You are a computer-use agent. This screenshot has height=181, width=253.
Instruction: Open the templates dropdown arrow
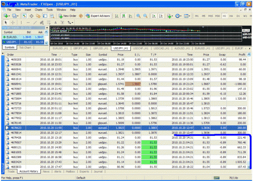click(189, 16)
